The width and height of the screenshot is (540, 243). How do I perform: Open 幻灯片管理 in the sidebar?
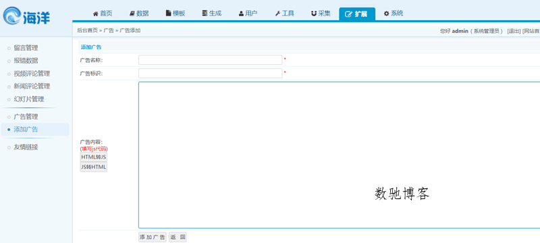click(29, 99)
